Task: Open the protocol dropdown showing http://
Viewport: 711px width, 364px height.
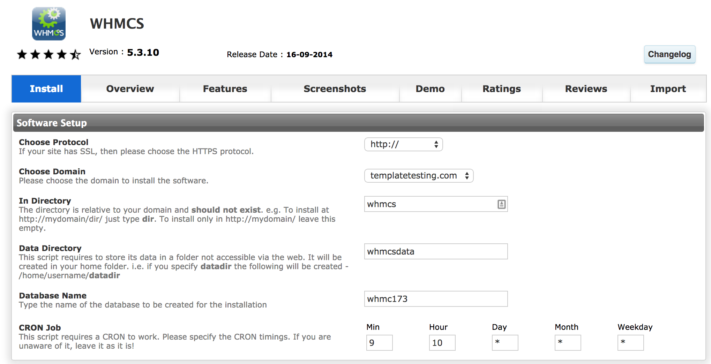Action: (404, 144)
